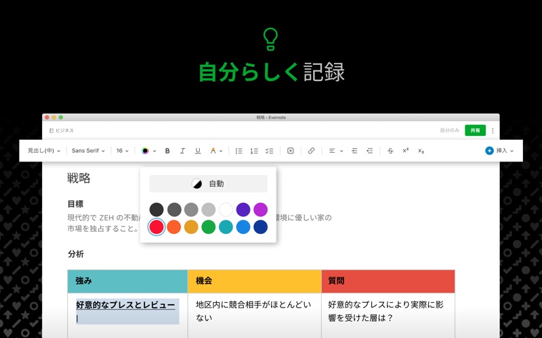Screen dimensions: 542x338
Task: Pick the dark gray color swatch
Action: point(174,210)
